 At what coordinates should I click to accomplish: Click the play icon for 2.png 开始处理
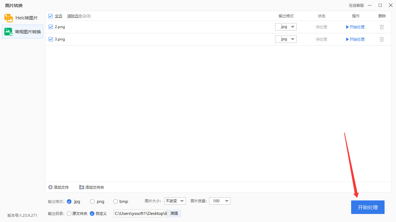click(x=347, y=27)
